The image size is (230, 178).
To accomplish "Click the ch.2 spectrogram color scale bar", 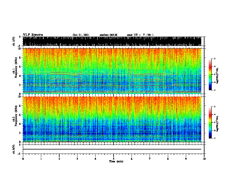I will 210,122.
